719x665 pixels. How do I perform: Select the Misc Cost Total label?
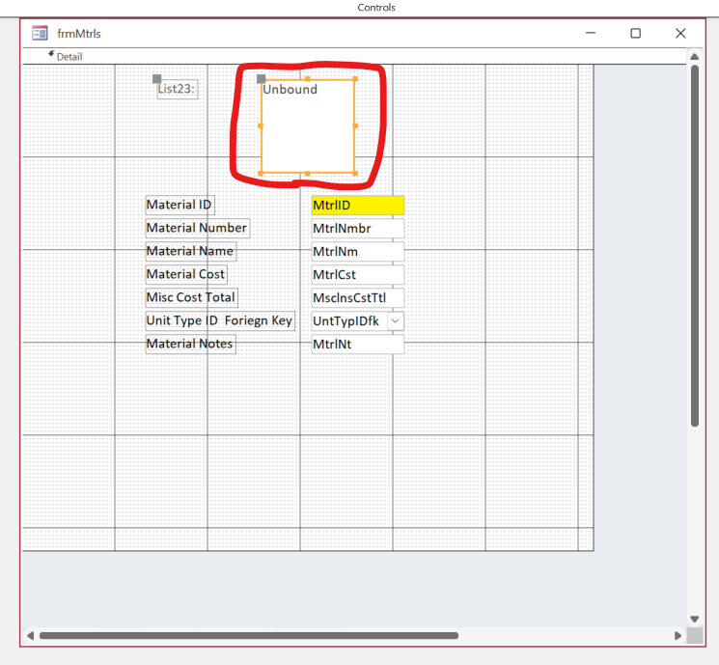(x=191, y=297)
